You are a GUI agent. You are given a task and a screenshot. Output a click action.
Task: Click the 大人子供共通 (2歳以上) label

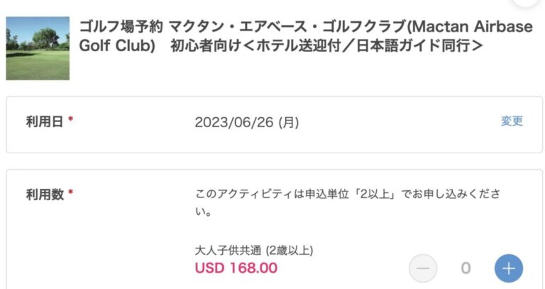click(x=253, y=250)
